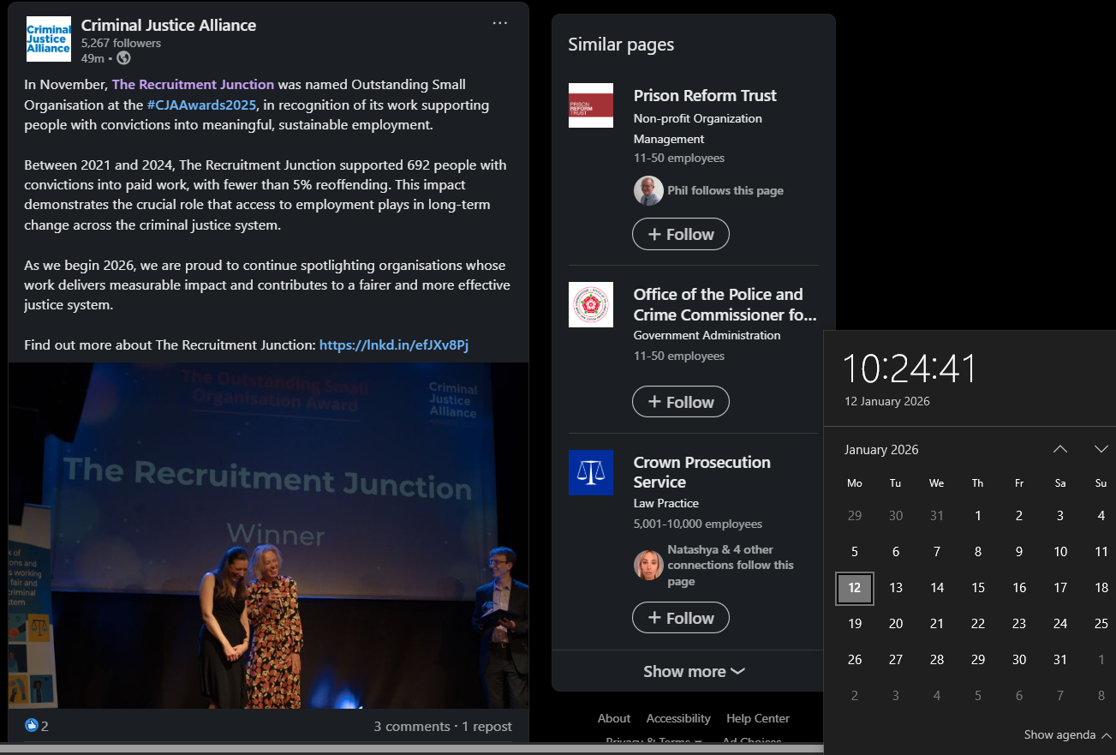The width and height of the screenshot is (1116, 755).
Task: View the 3 comments on the post
Action: pyautogui.click(x=412, y=726)
